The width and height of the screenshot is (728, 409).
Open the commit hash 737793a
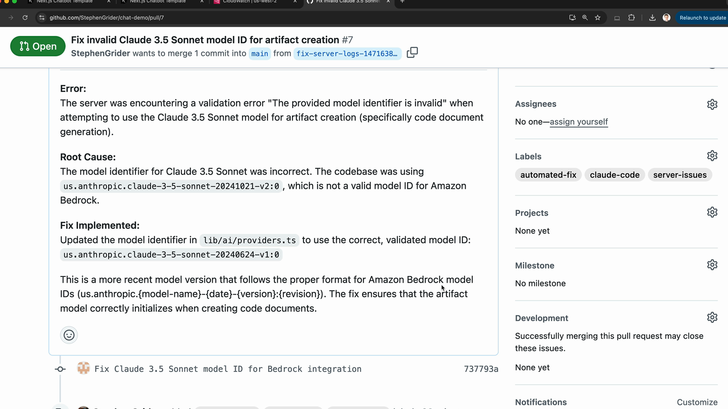click(x=481, y=369)
